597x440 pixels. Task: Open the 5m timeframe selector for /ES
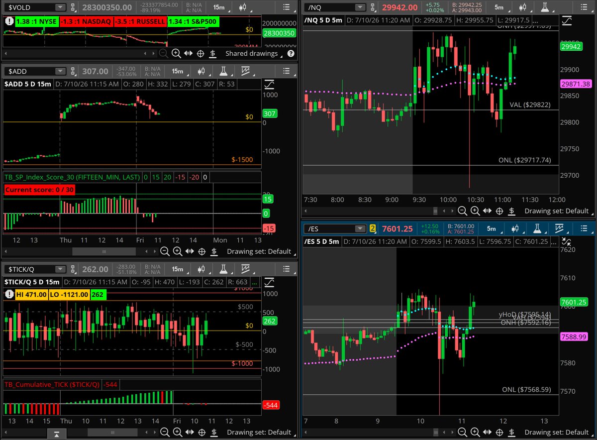pos(491,228)
